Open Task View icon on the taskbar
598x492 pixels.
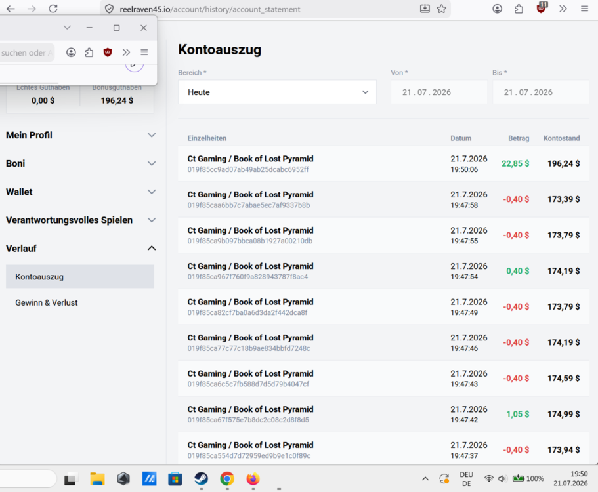(x=70, y=479)
